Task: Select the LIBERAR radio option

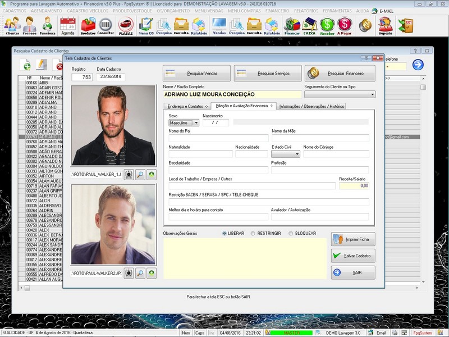Action: 224,233
